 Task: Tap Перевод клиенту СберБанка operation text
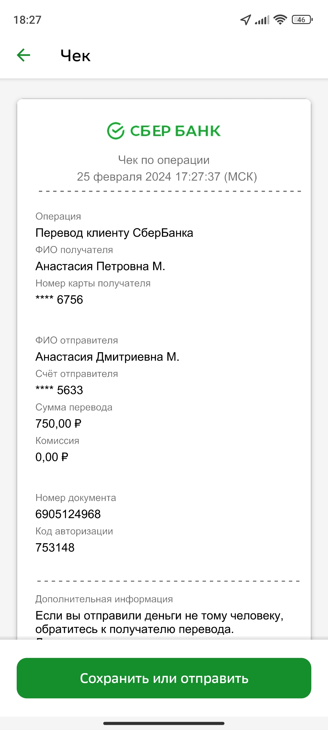click(114, 233)
